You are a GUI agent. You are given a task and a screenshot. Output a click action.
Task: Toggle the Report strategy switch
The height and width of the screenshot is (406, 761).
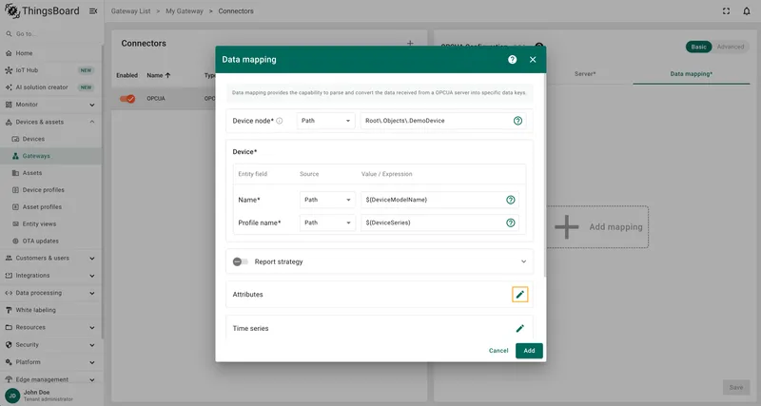pos(241,261)
